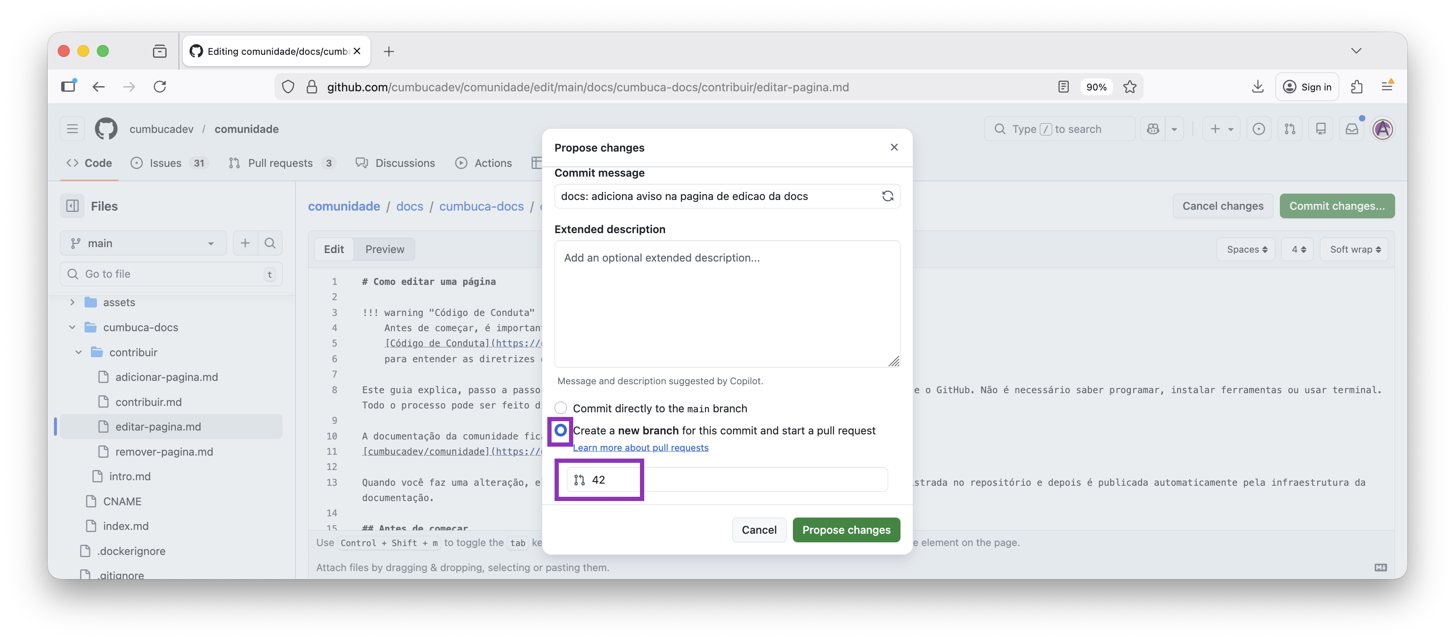Viewport: 1455px width, 642px height.
Task: Switch to the Code tab
Action: 89,163
